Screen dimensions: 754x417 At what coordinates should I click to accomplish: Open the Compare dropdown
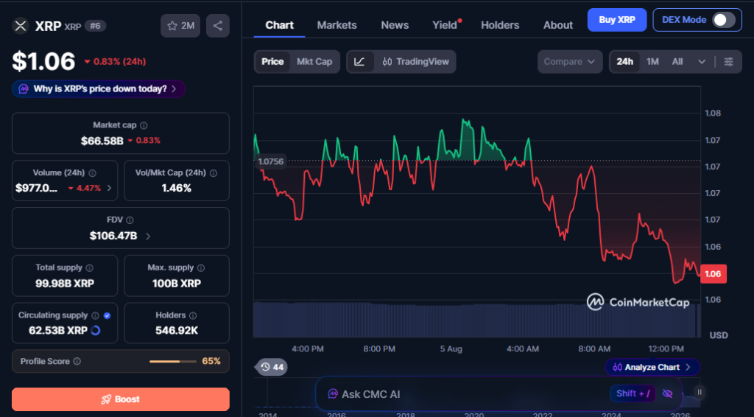[570, 62]
